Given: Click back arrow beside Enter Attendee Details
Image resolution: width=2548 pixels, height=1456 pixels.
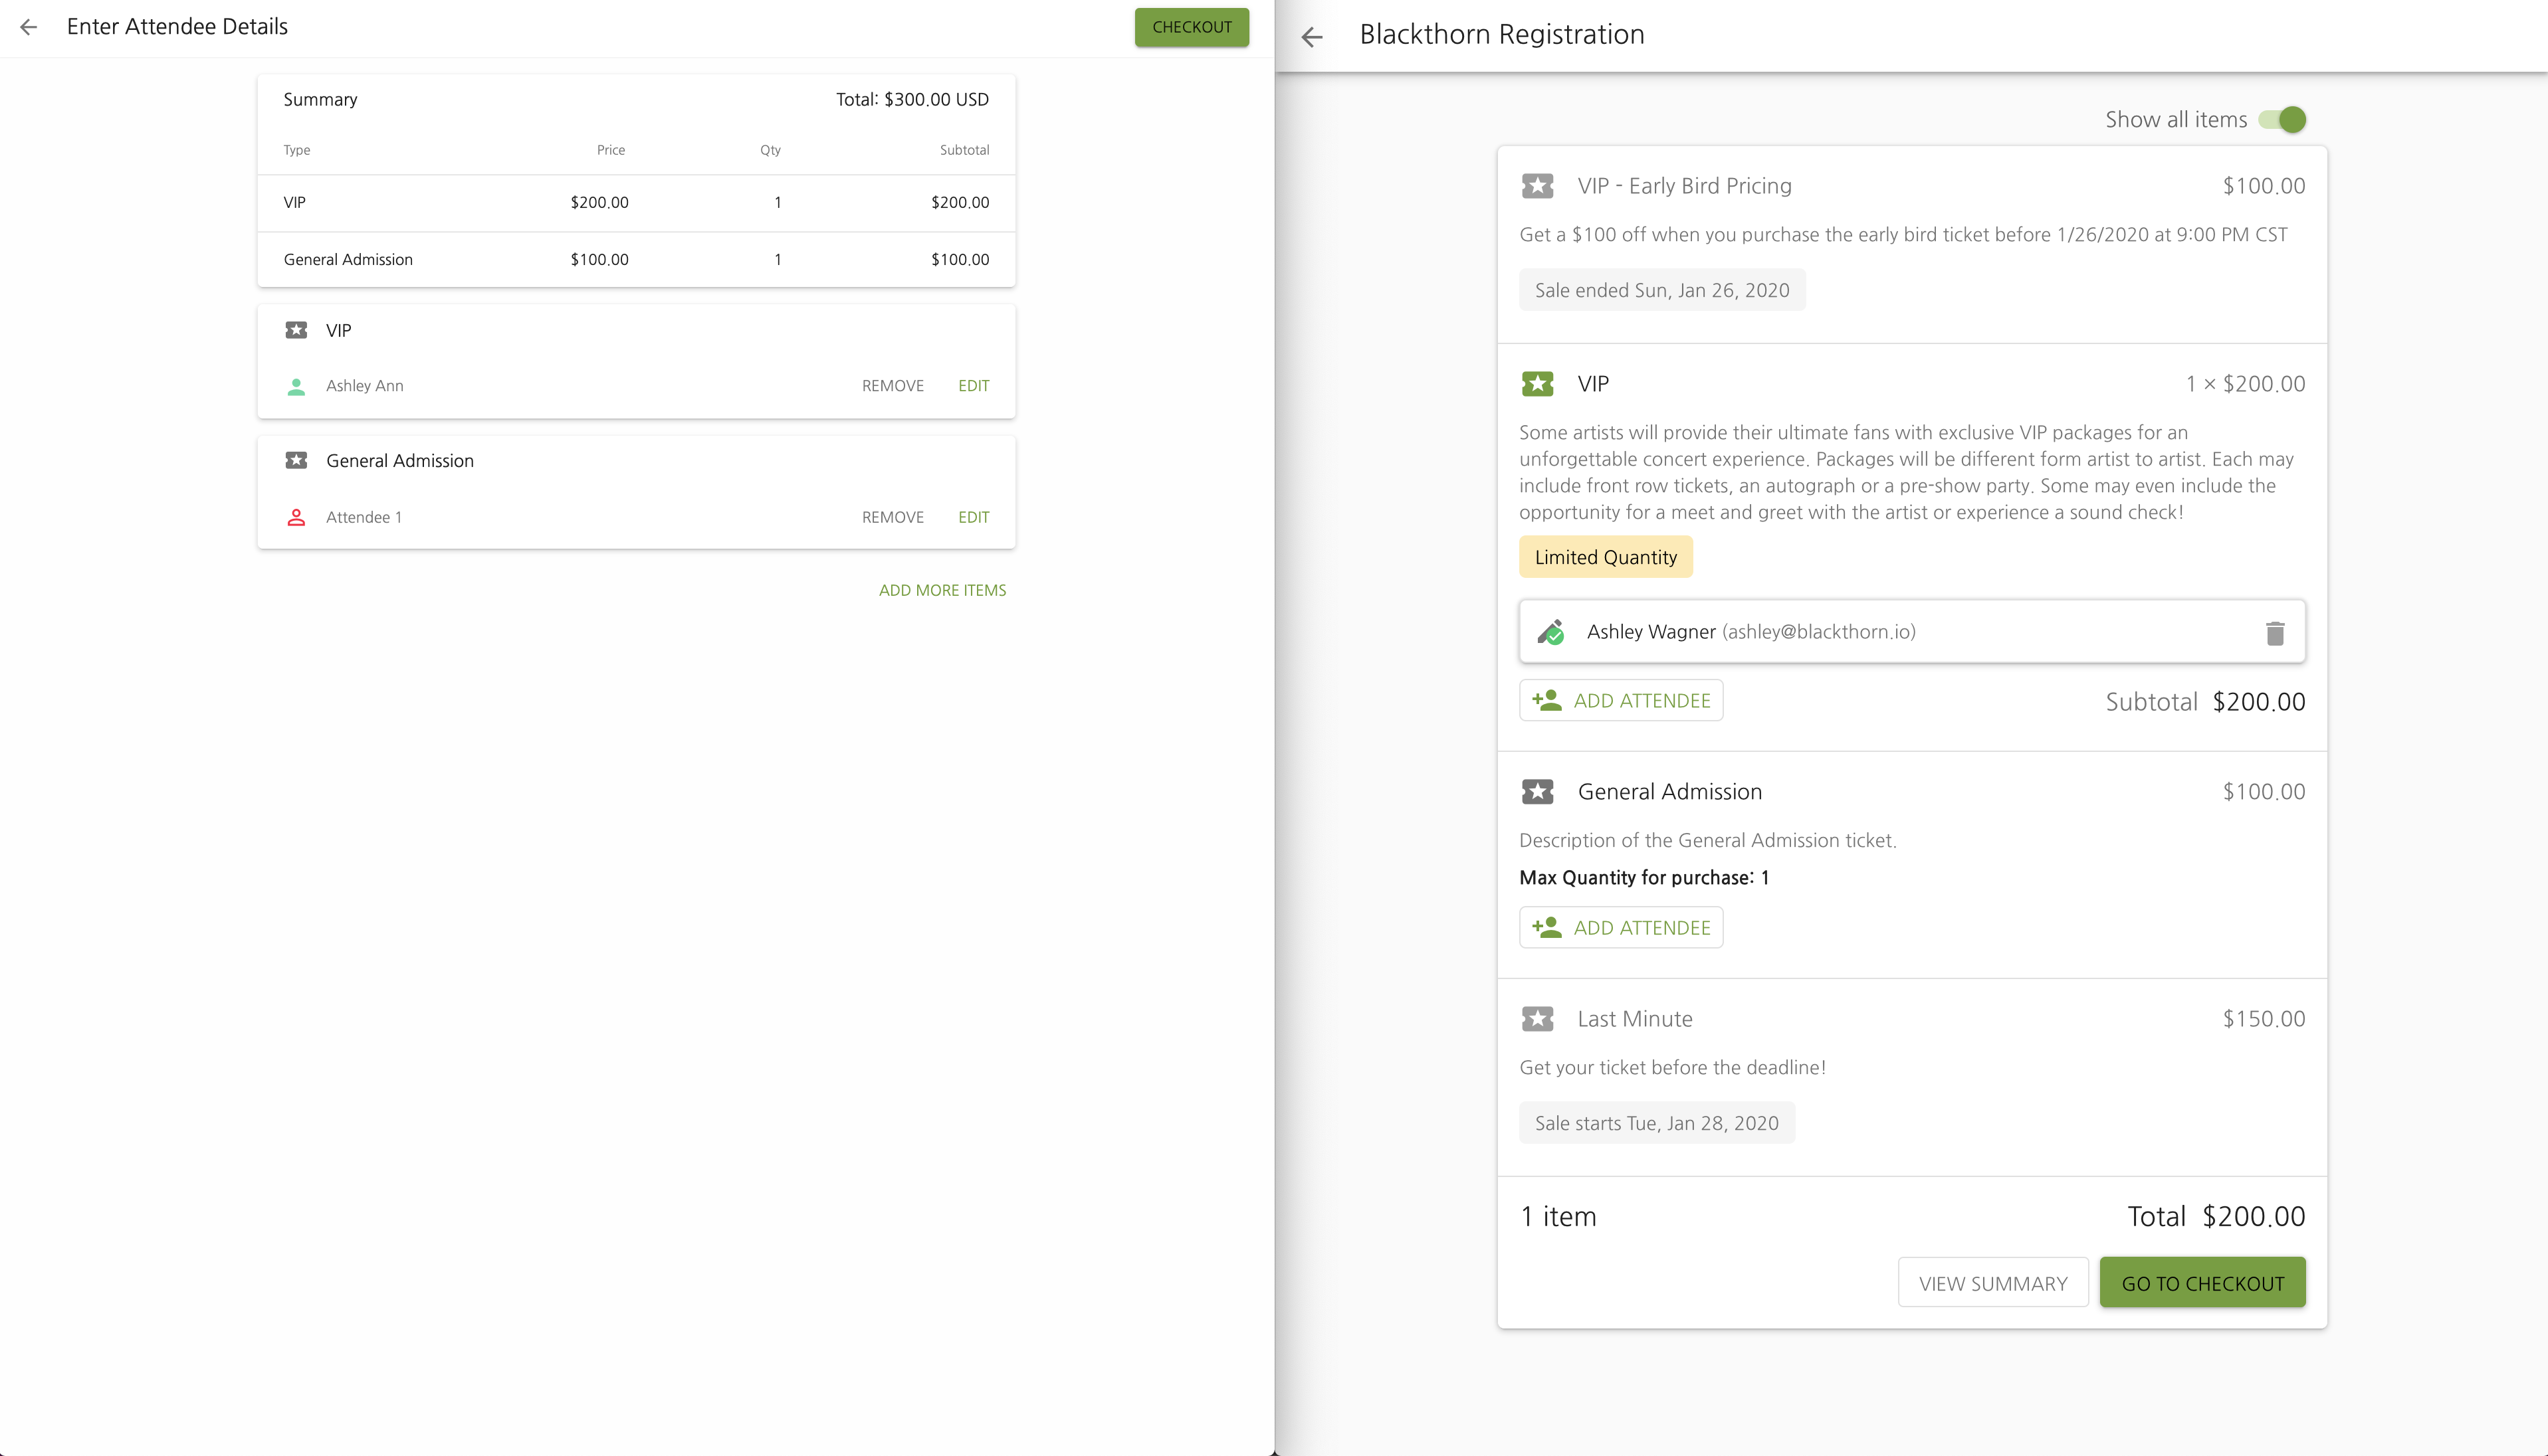Looking at the screenshot, I should click(29, 27).
